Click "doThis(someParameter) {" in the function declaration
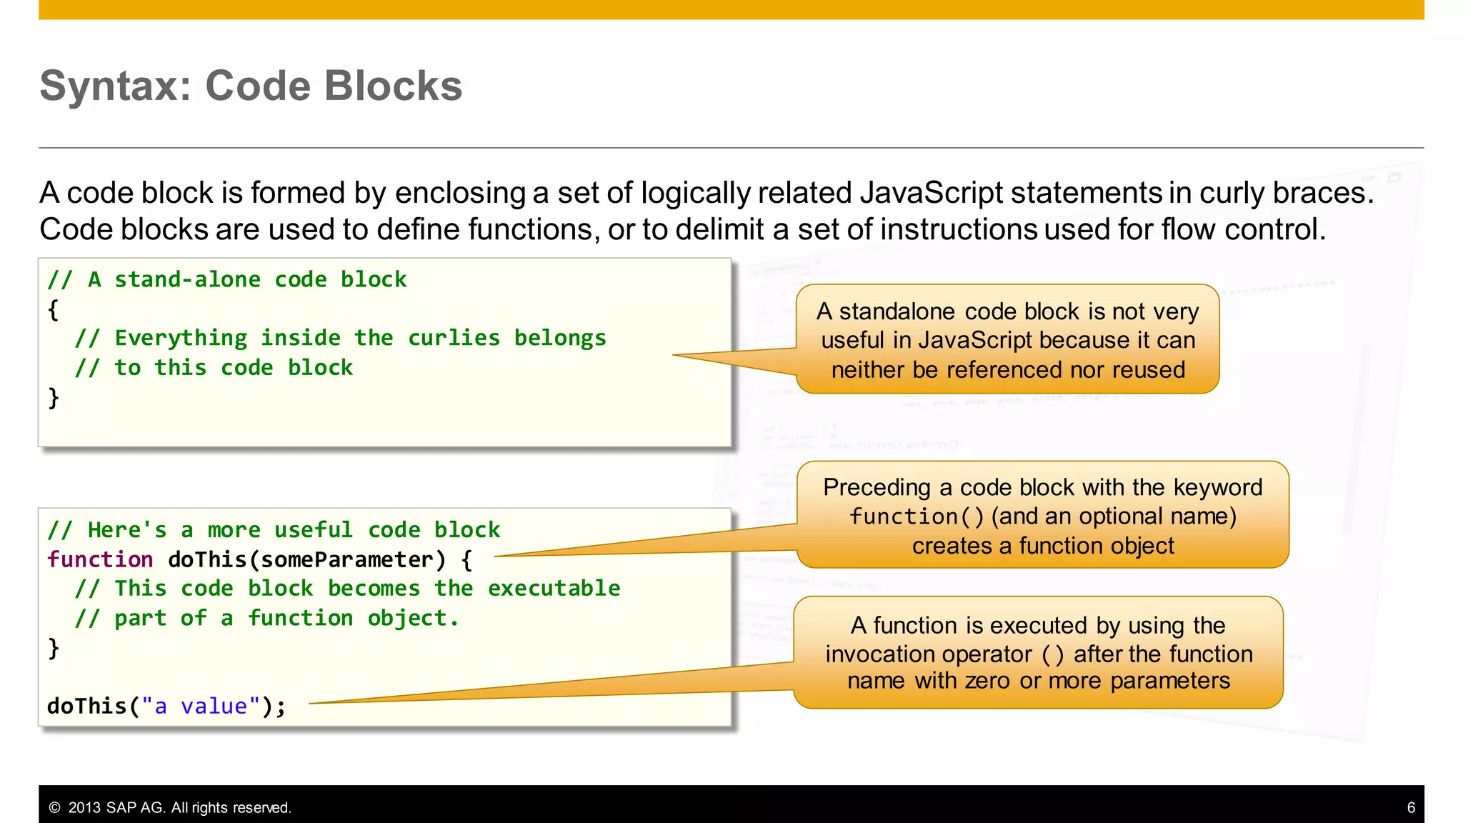Screen dimensions: 1463x823 click(x=320, y=559)
